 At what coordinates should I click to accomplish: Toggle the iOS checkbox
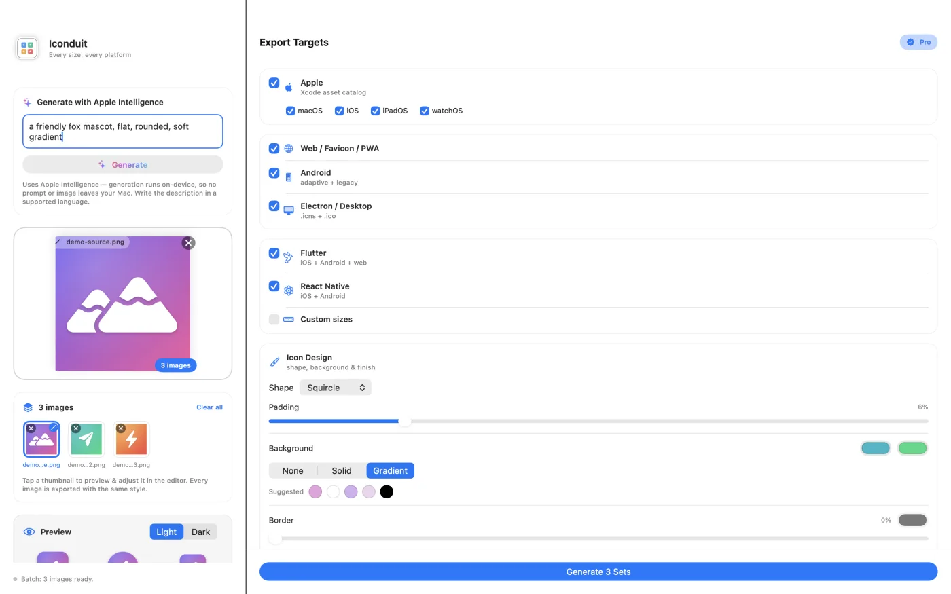pyautogui.click(x=339, y=111)
